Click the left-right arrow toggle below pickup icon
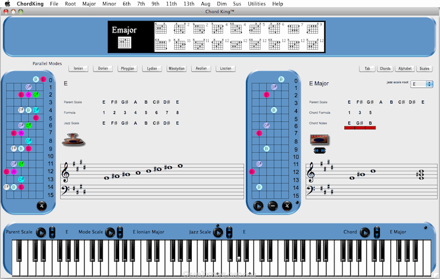Image resolution: width=440 pixels, height=279 pixels. tap(319, 150)
